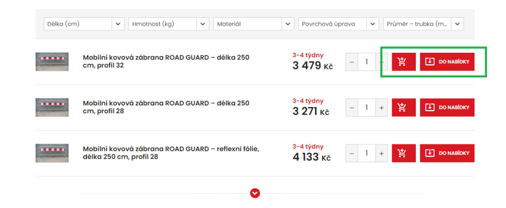506x208 pixels.
Task: Open the Průměr – trubka filter dropdown
Action: (x=423, y=24)
